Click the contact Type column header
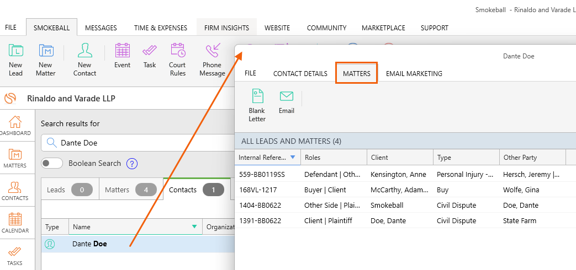Screen dimensions: 576x270 [55, 227]
